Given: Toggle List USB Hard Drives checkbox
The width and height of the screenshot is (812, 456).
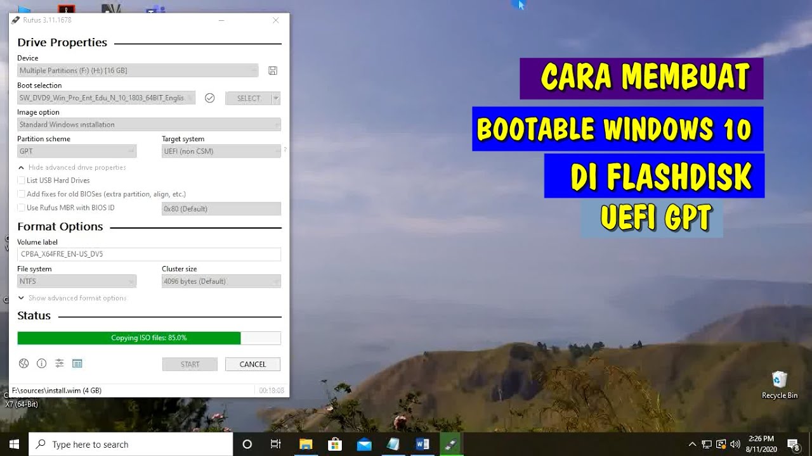Looking at the screenshot, I should point(22,180).
